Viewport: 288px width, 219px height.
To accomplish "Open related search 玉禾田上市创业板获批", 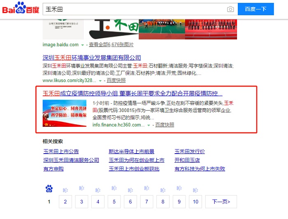I will pyautogui.click(x=134, y=169).
